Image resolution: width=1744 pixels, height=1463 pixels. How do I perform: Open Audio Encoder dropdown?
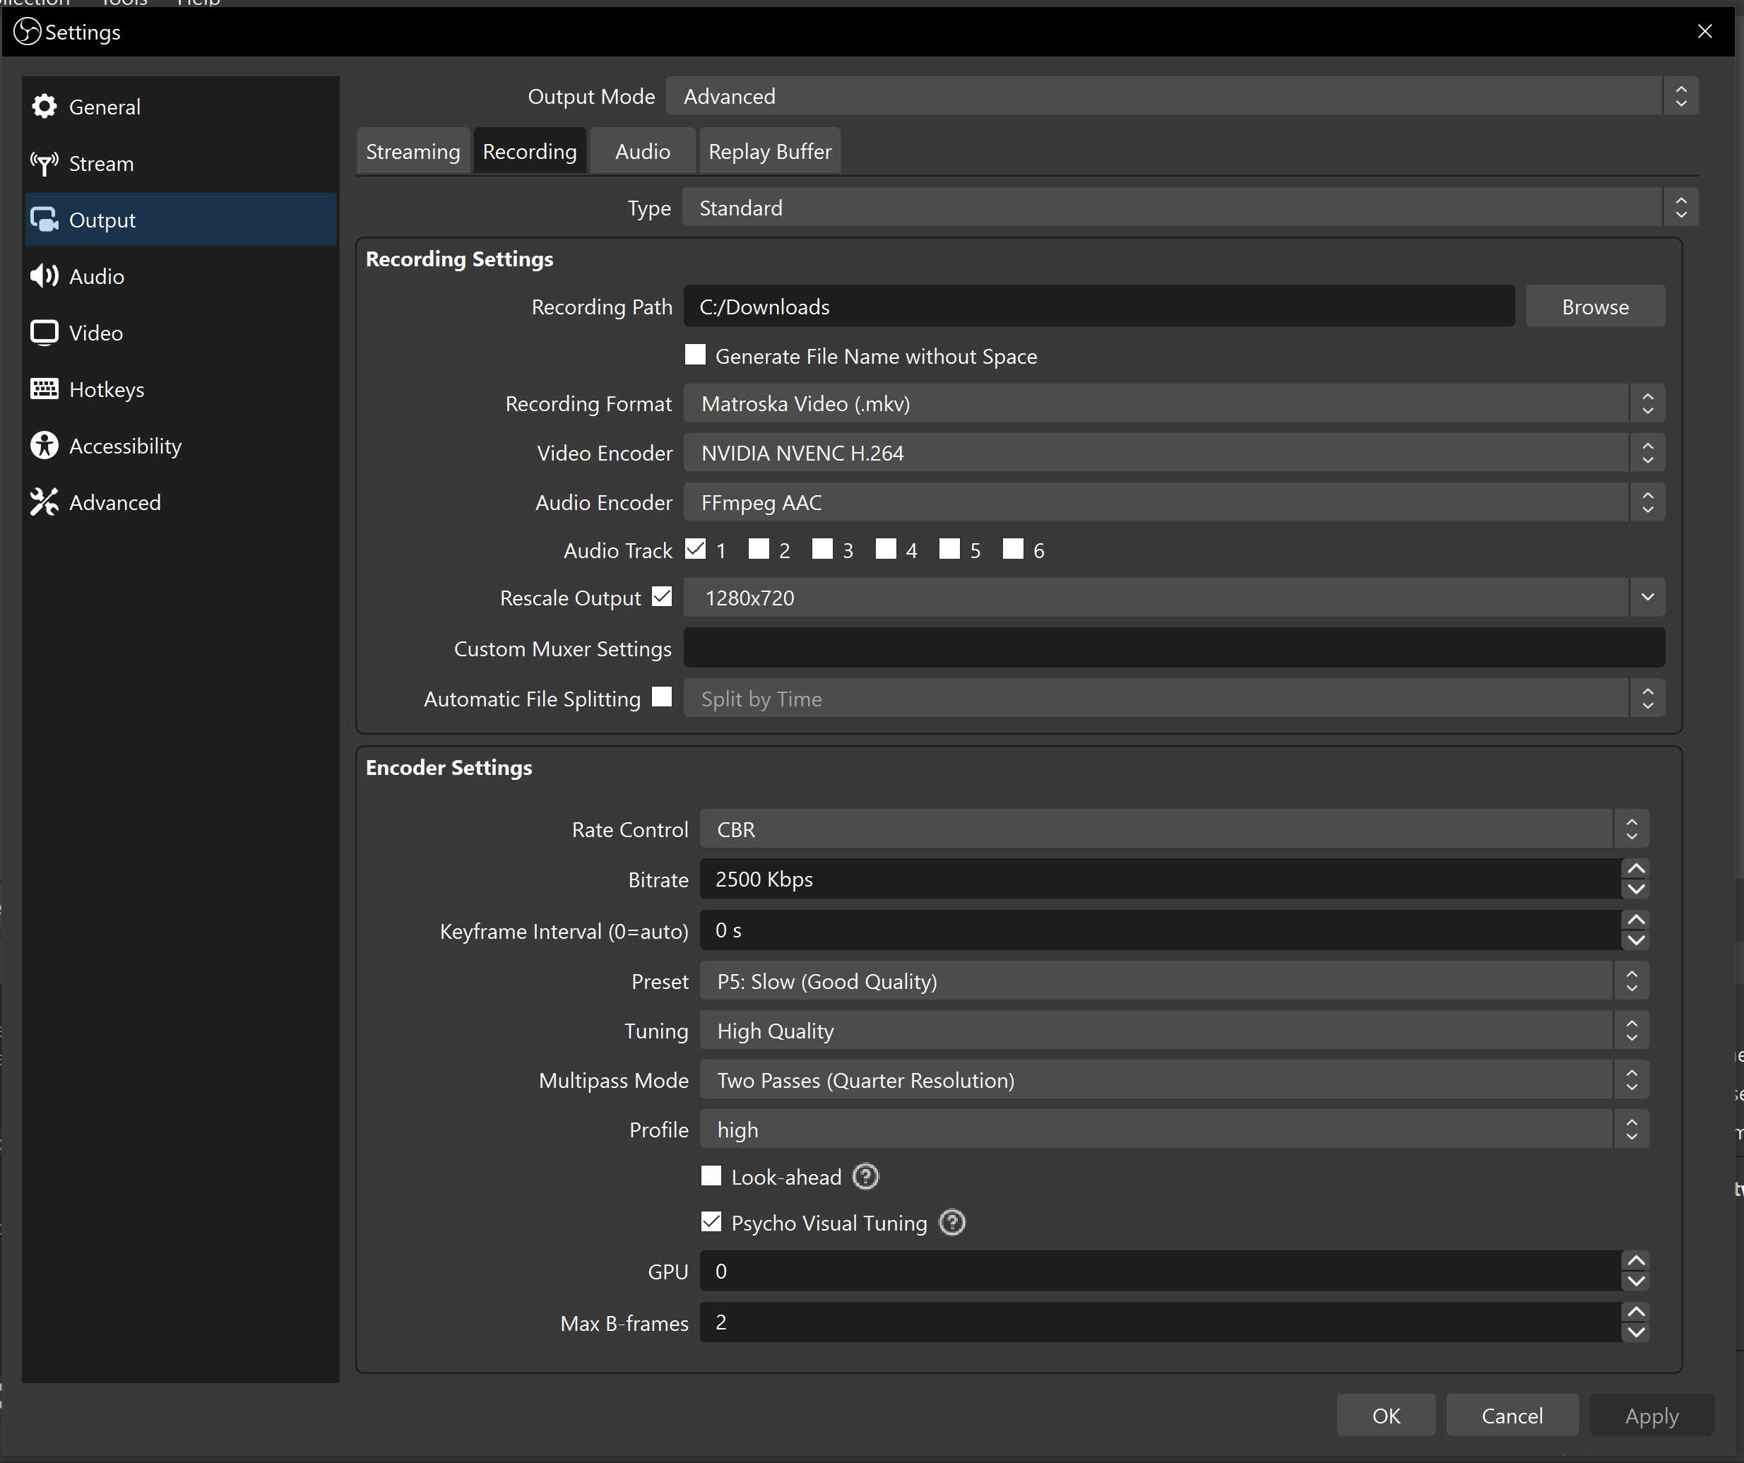(1173, 503)
